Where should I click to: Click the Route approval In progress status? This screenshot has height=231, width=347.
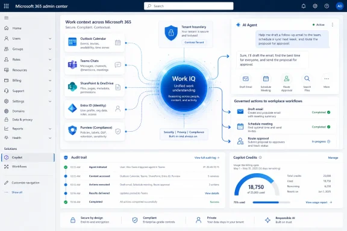point(321,141)
